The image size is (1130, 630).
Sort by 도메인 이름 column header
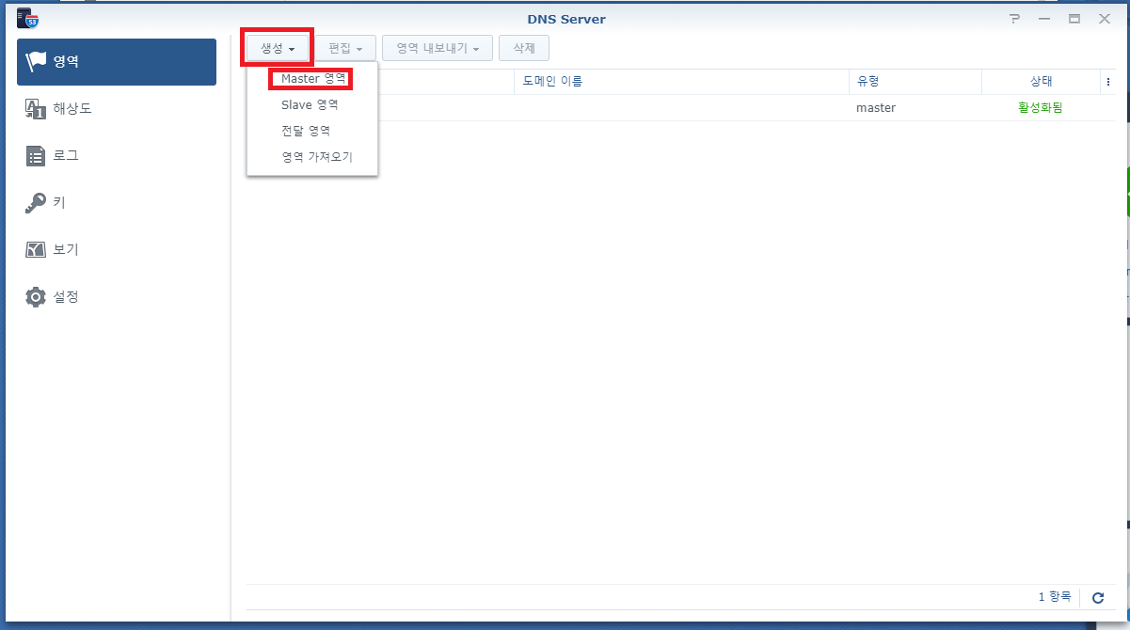pos(681,82)
